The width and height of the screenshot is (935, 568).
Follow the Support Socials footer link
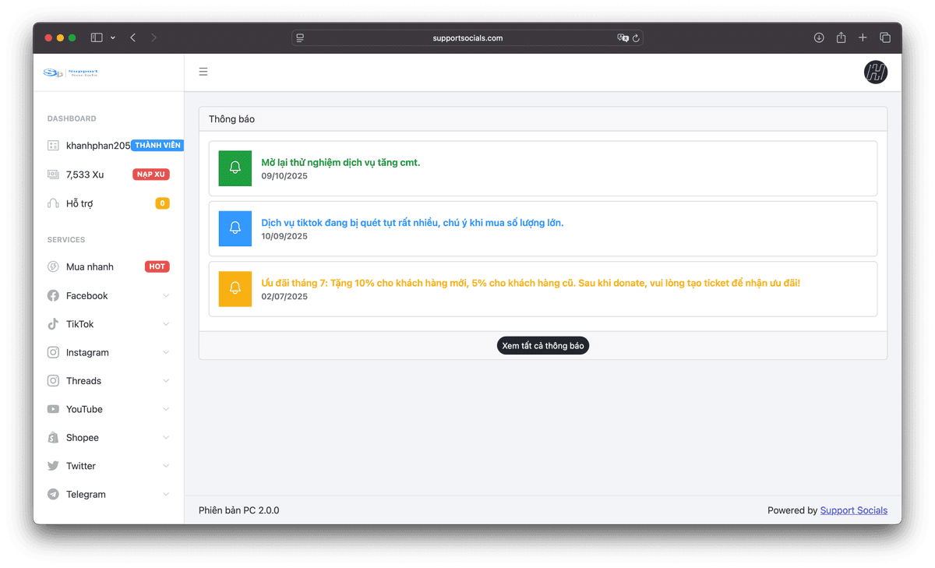(x=853, y=510)
